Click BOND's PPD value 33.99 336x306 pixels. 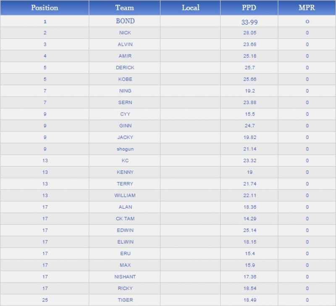249,22
